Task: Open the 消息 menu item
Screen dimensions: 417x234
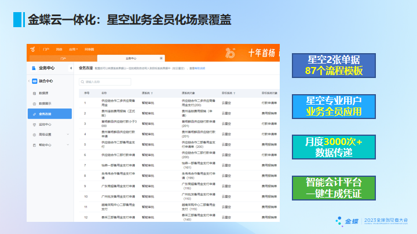Action: [59, 49]
